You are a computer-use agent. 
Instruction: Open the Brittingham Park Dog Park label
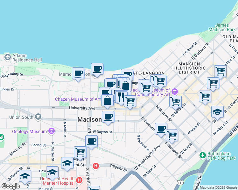tap(221, 156)
